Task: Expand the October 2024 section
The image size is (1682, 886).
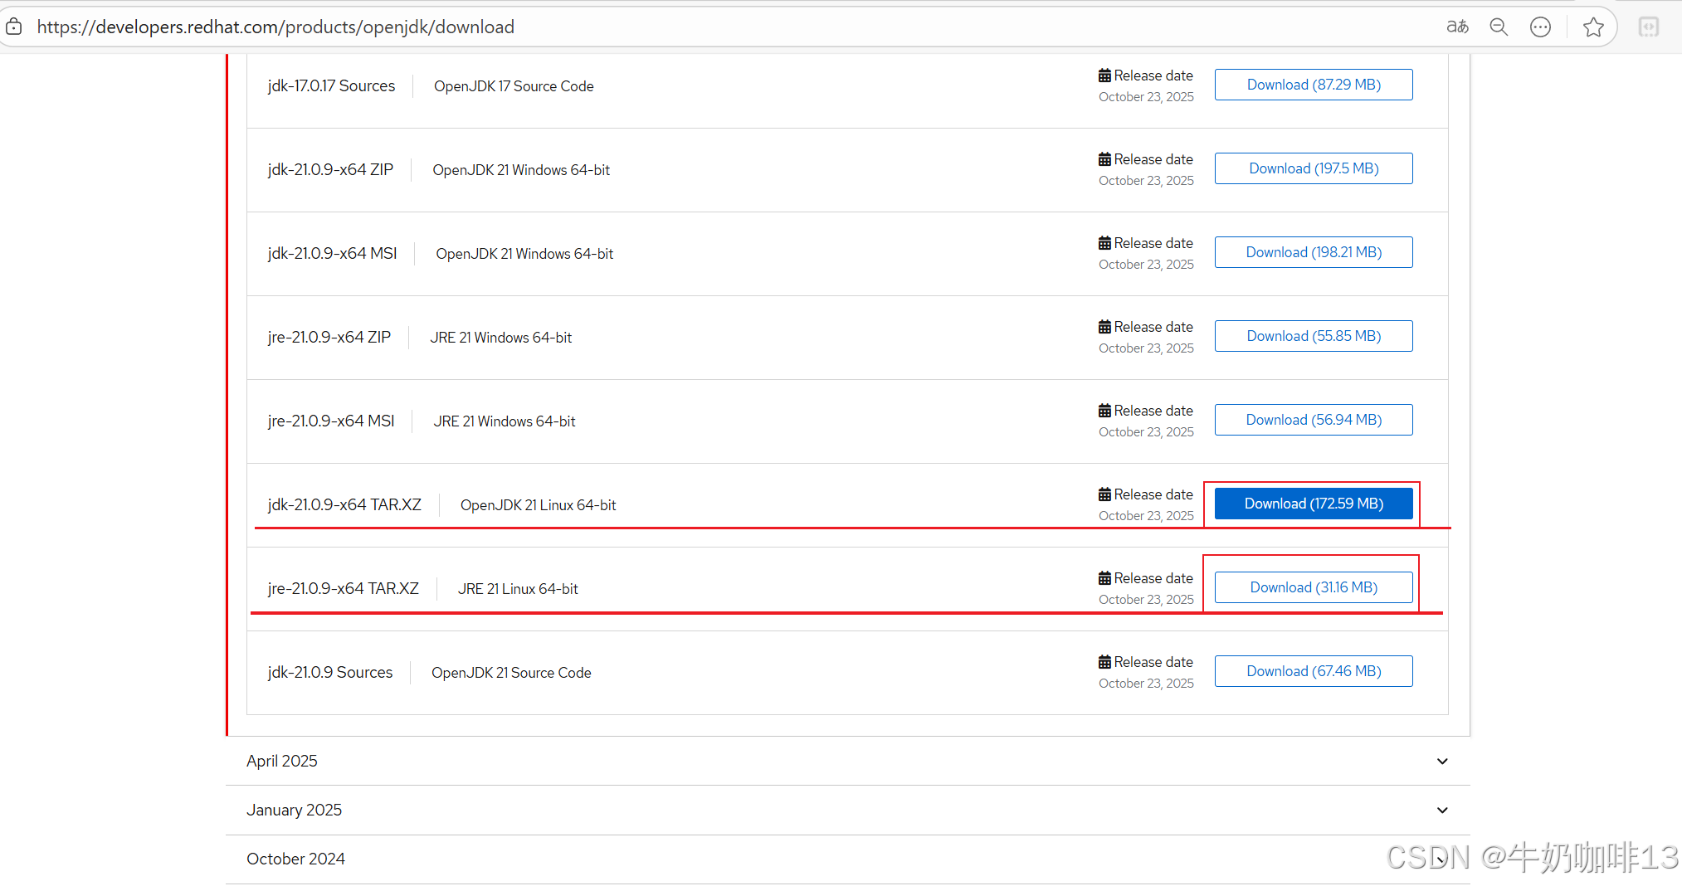Action: (847, 859)
